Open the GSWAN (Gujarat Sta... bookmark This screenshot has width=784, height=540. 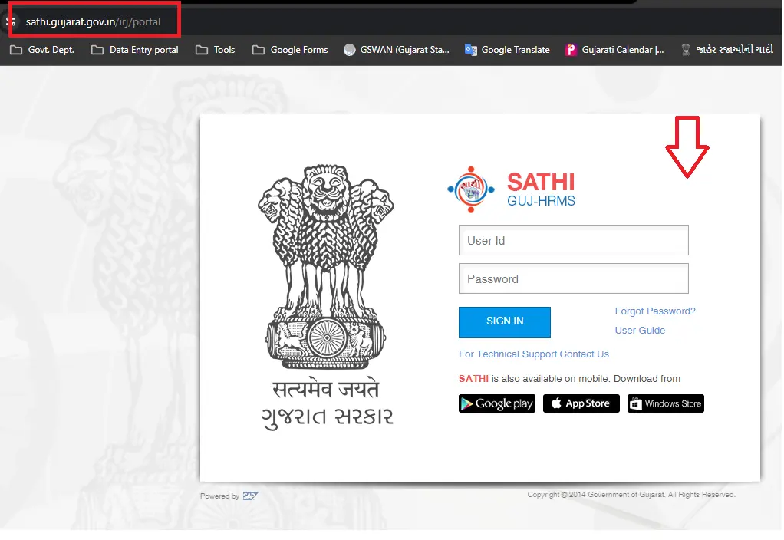coord(397,50)
